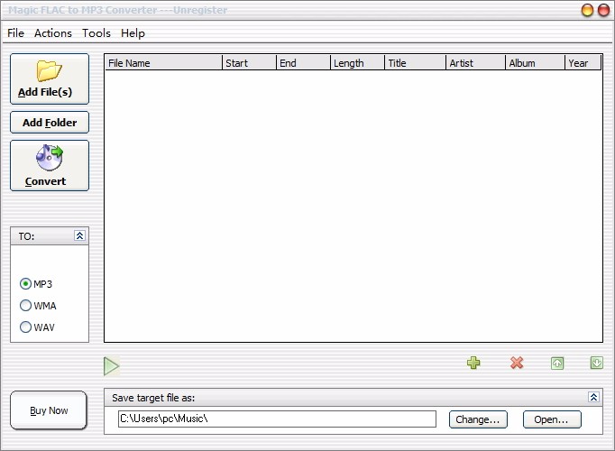Click the move down arrow icon

tap(597, 363)
